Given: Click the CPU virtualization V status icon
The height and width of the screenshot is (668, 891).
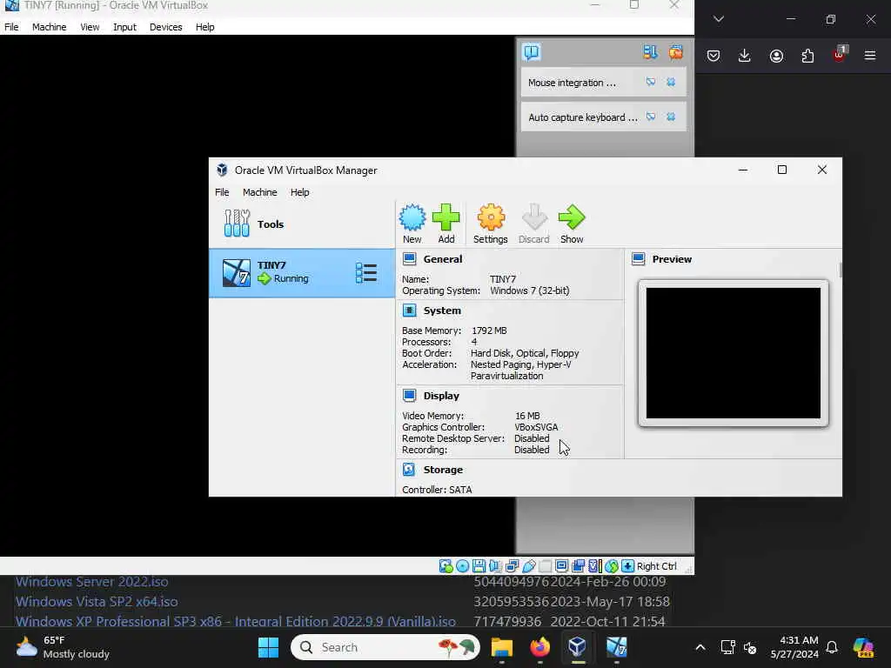Looking at the screenshot, I should pos(595,565).
